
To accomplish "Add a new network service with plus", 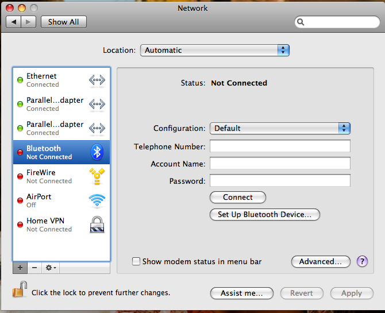I will click(20, 268).
